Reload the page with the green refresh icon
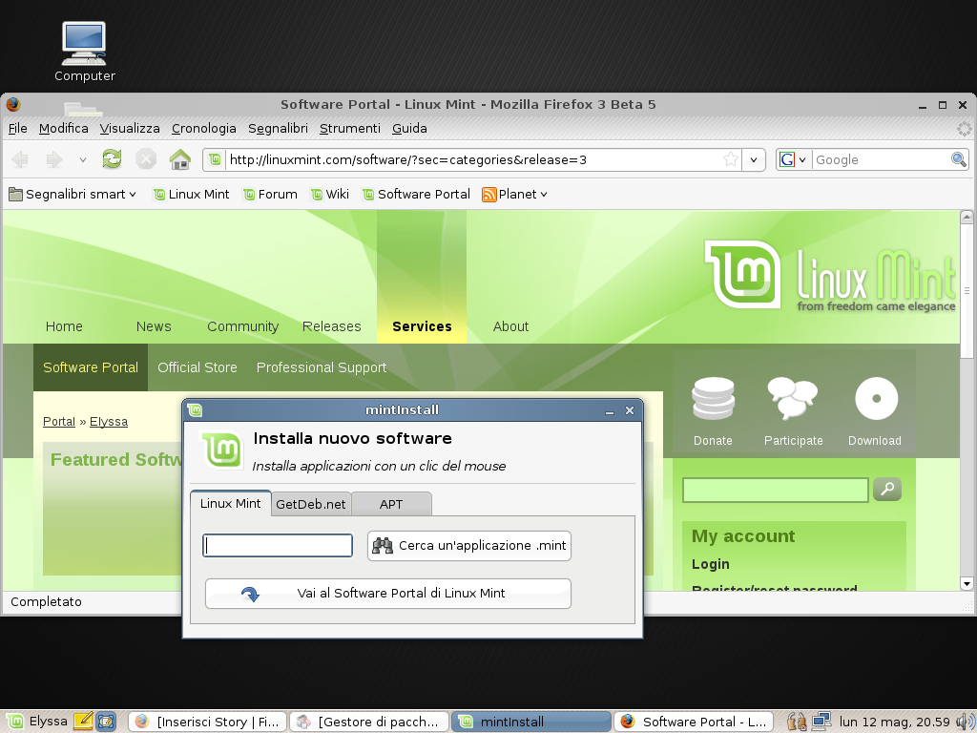The image size is (977, 733). click(x=113, y=159)
